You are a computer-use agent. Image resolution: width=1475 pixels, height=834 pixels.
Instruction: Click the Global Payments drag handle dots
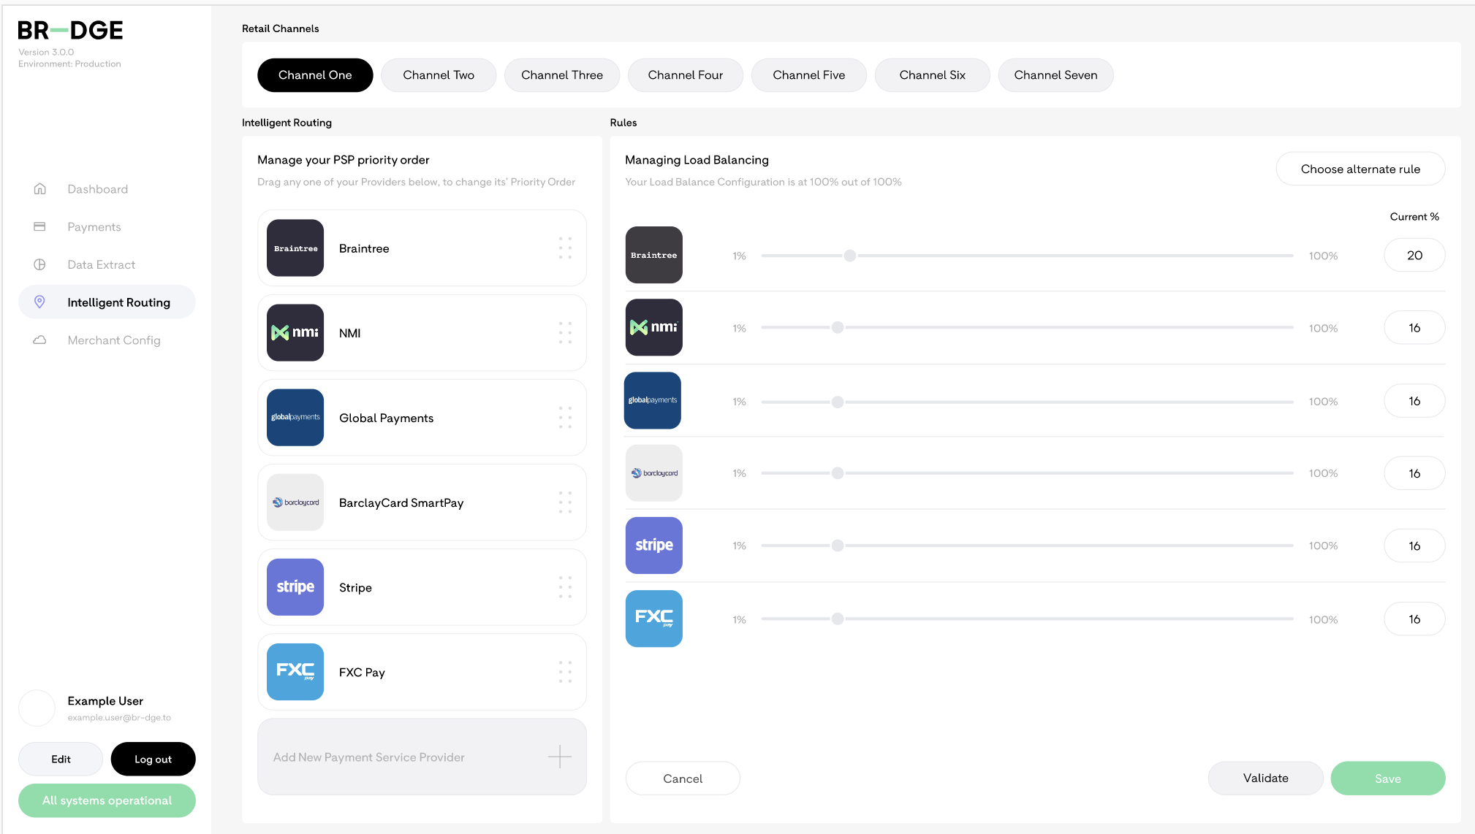pyautogui.click(x=565, y=418)
